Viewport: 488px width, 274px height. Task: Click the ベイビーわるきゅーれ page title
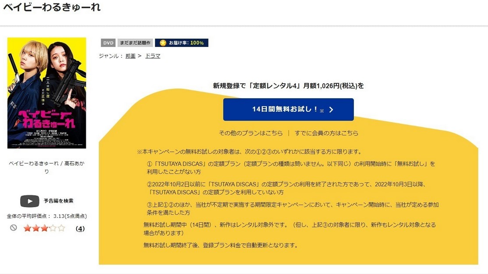coord(52,7)
